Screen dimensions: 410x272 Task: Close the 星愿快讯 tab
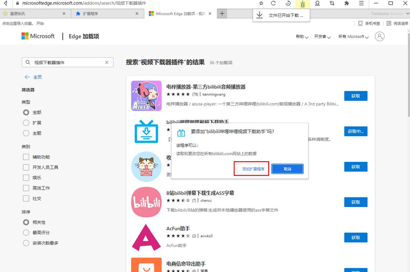(64, 14)
